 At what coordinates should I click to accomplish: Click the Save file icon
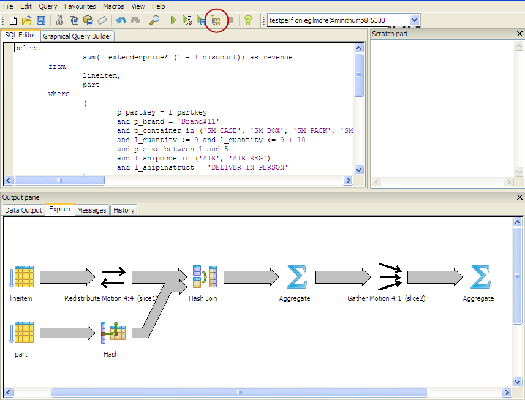coord(40,20)
